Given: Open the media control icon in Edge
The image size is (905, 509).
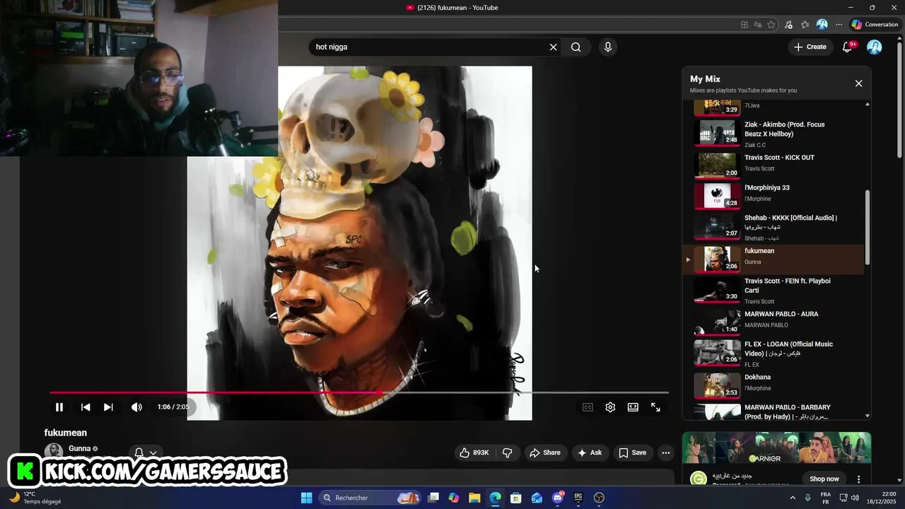Looking at the screenshot, I should (x=788, y=24).
